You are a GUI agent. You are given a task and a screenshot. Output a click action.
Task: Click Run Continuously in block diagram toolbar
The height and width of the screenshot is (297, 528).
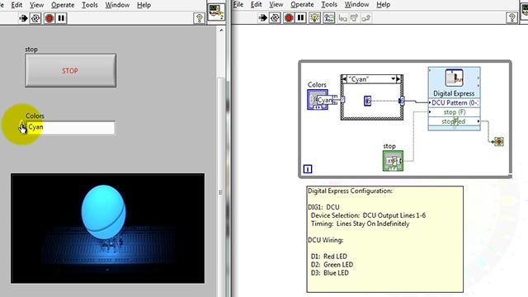[x=275, y=18]
